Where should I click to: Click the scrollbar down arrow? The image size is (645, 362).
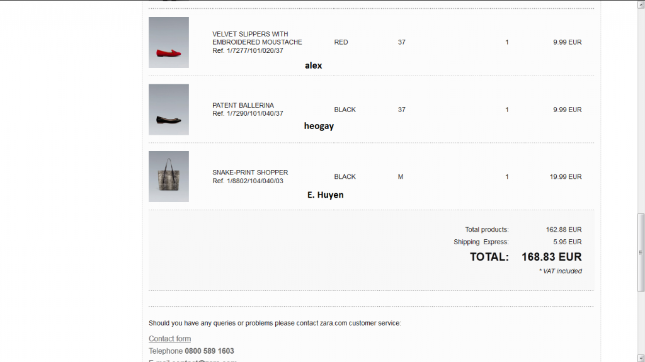click(x=641, y=358)
